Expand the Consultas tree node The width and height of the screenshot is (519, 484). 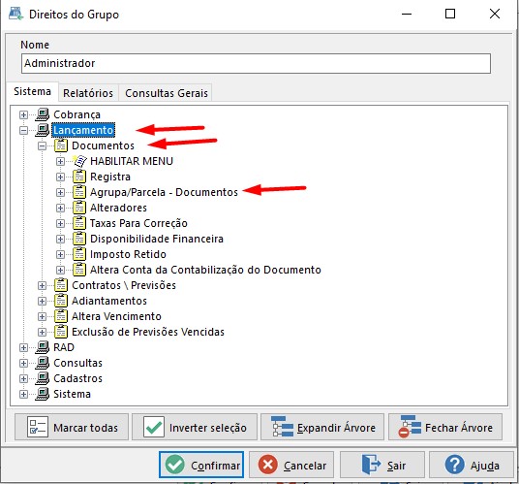point(23,364)
